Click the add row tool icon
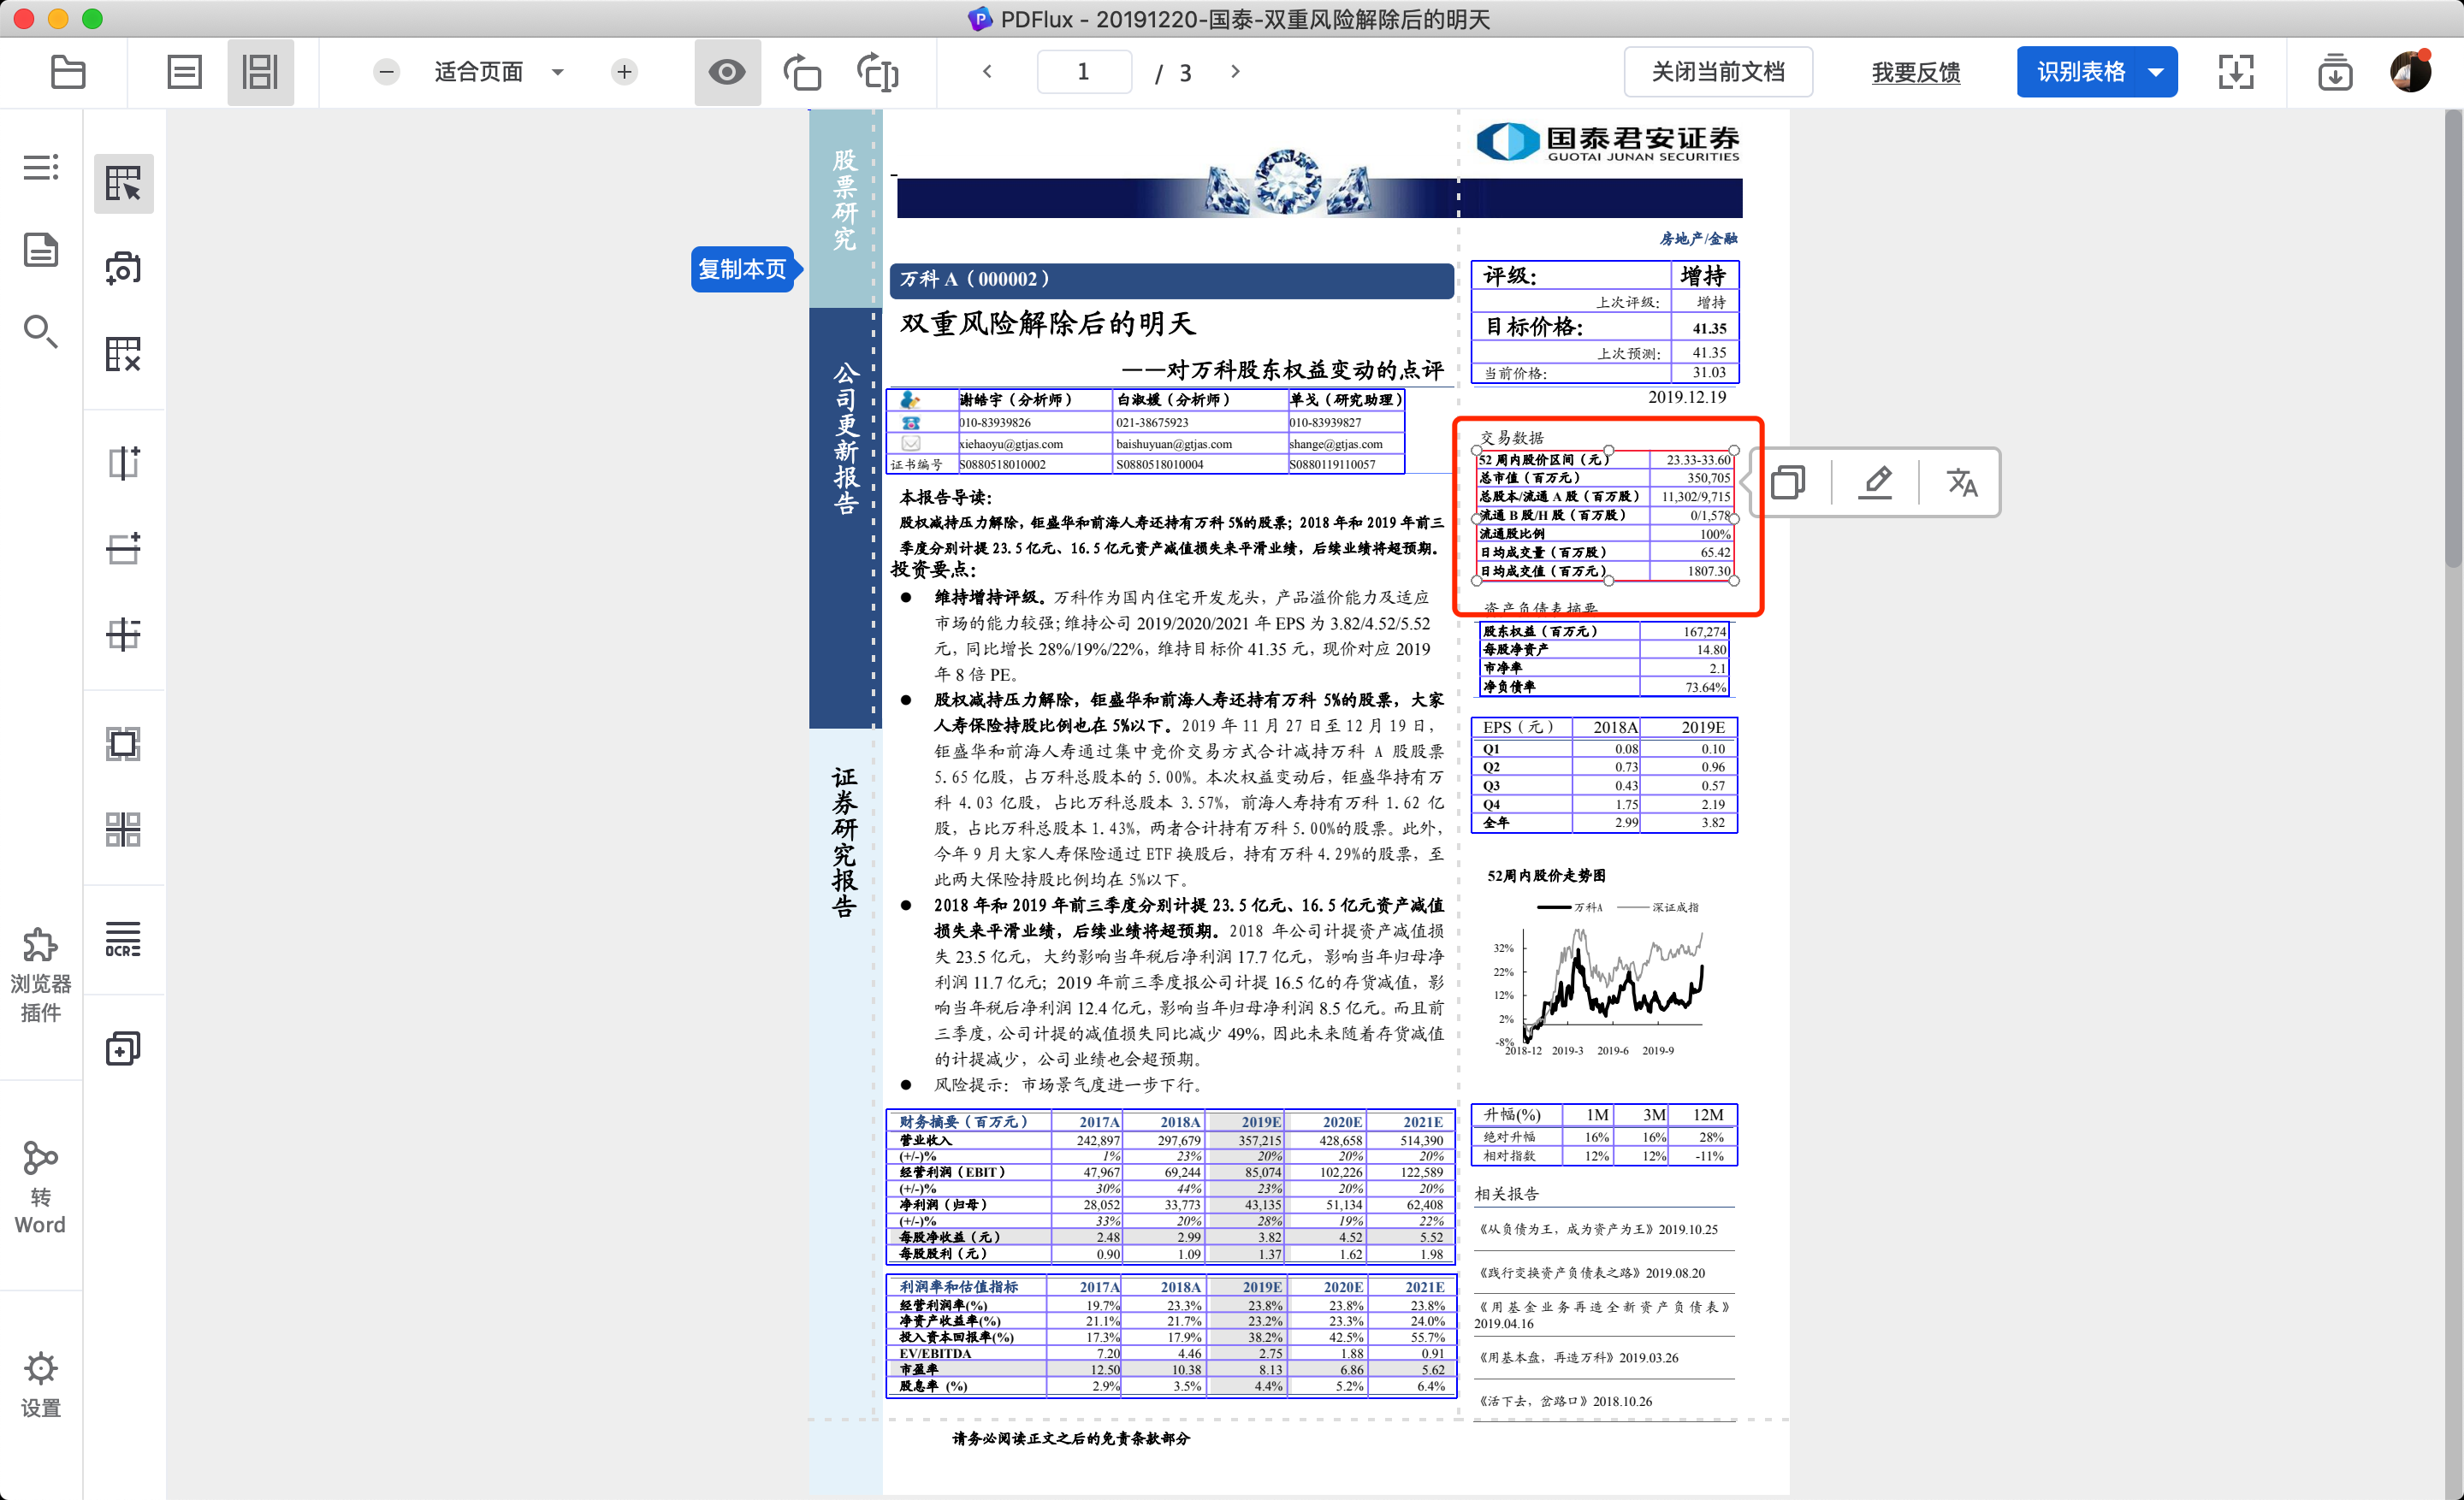This screenshot has width=2464, height=1500. coord(124,547)
